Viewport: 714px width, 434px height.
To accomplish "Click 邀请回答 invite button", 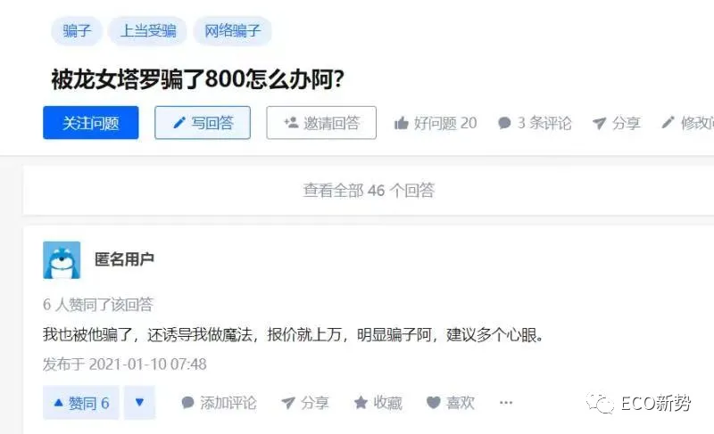I will click(x=321, y=123).
